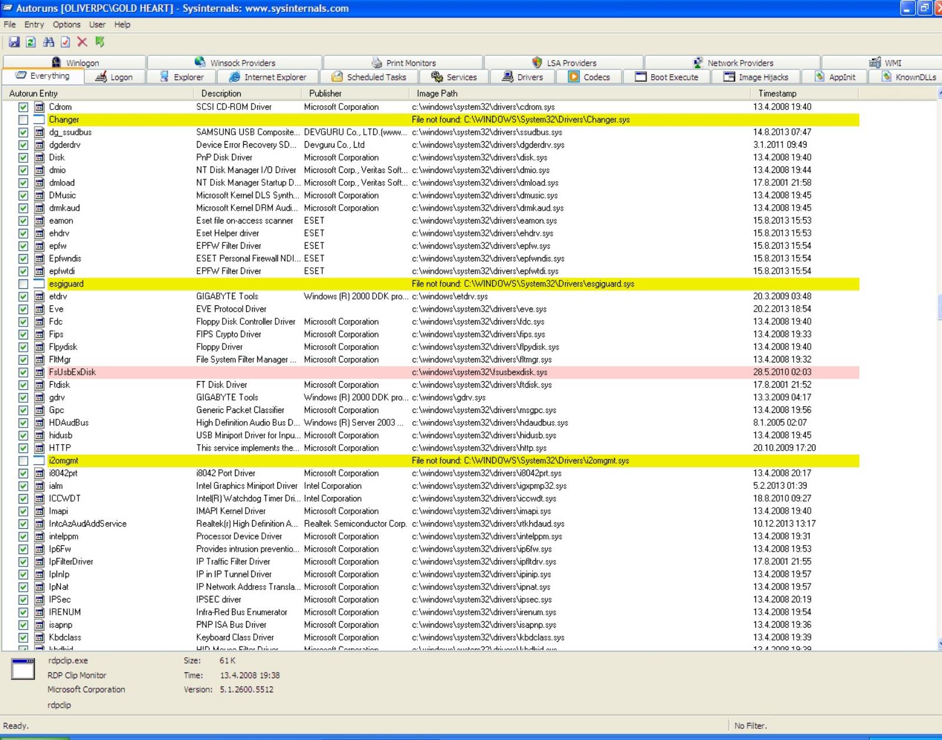Select the IntcAzAudAddService entry name
The height and width of the screenshot is (740, 942).
coord(88,524)
